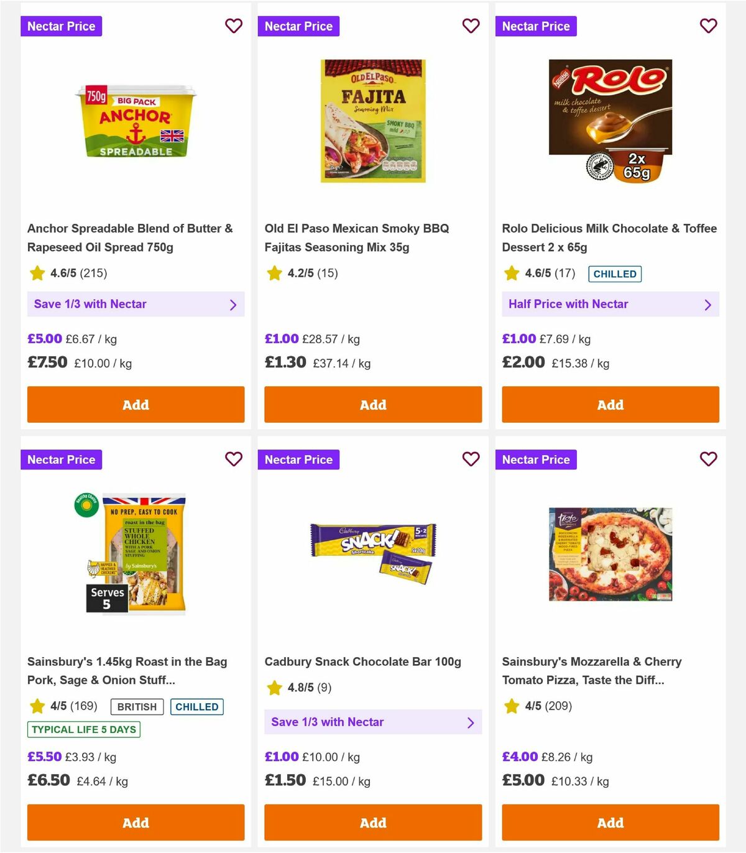Click the £5.00 Nectar price on Anchor Spreadable

coord(45,339)
